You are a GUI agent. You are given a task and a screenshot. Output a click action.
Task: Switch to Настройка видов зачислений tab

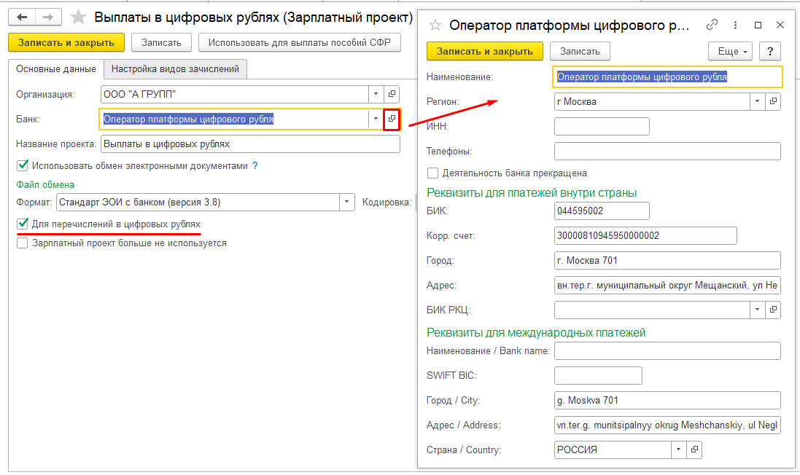pyautogui.click(x=176, y=68)
